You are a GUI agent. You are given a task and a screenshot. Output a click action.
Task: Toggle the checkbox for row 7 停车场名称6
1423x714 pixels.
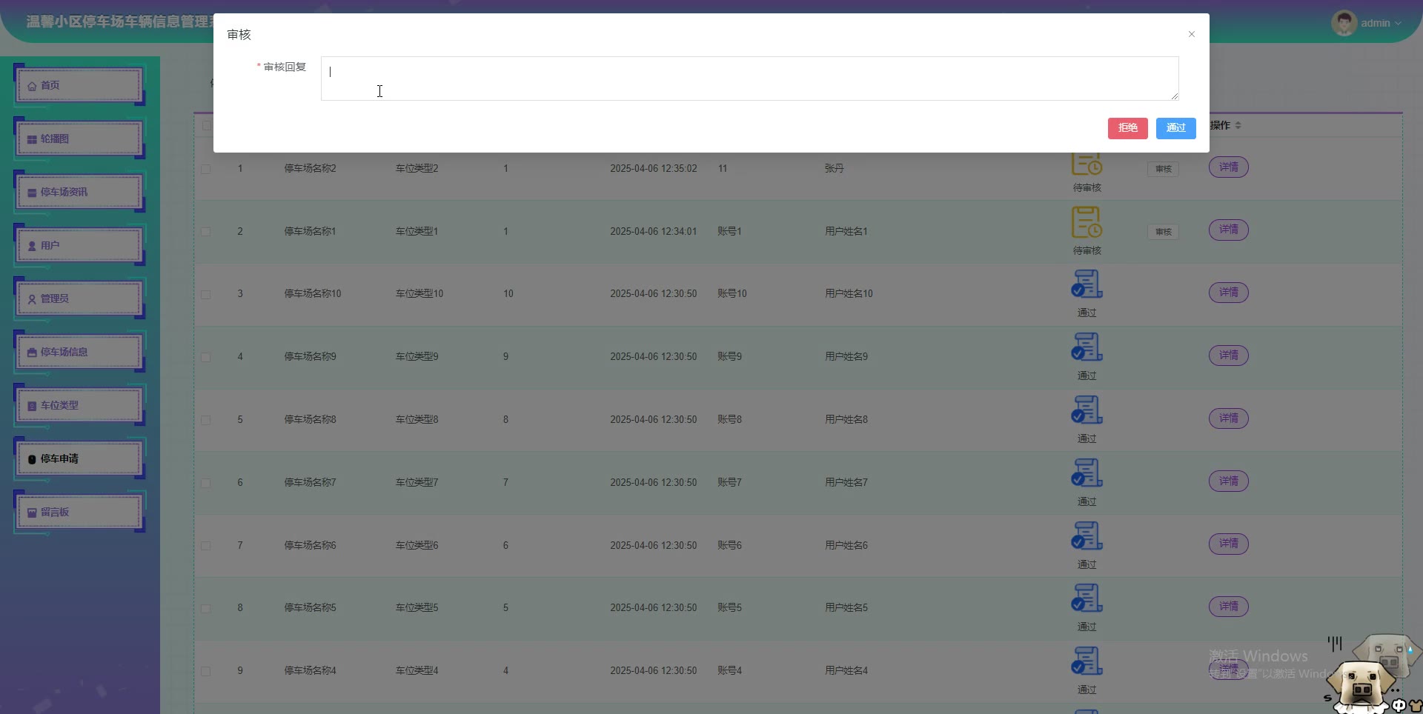pos(206,546)
